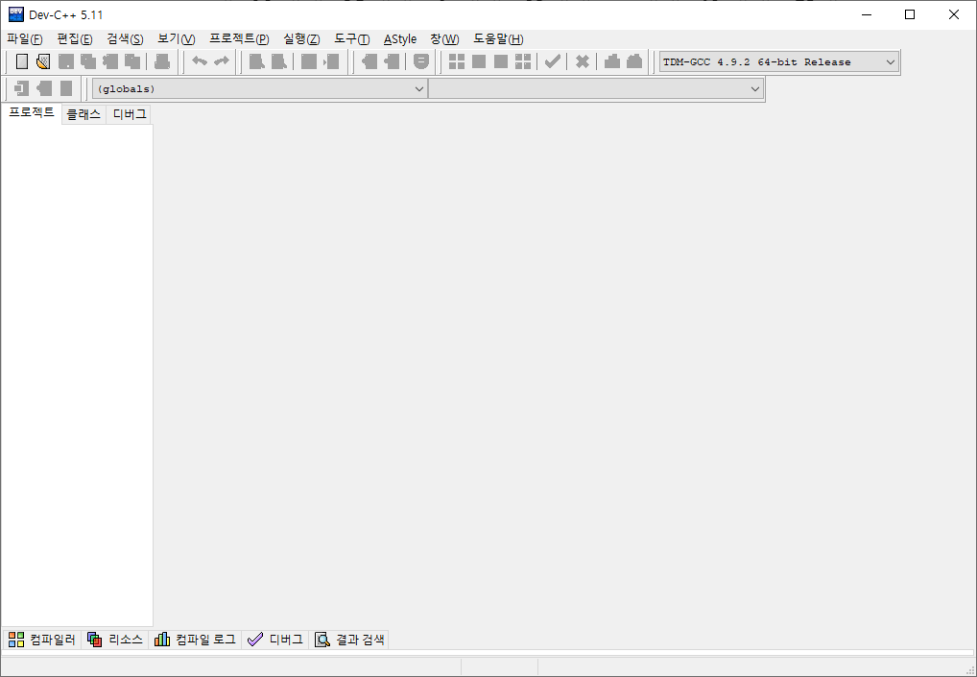This screenshot has height=677, width=977.
Task: Click the Add to project toolbar icon
Action: point(369,61)
